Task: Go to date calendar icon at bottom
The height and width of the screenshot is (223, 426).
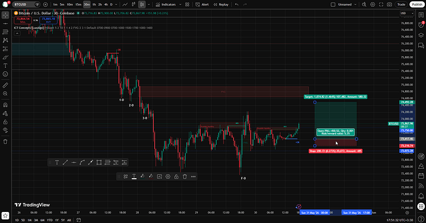Action: pyautogui.click(x=78, y=220)
